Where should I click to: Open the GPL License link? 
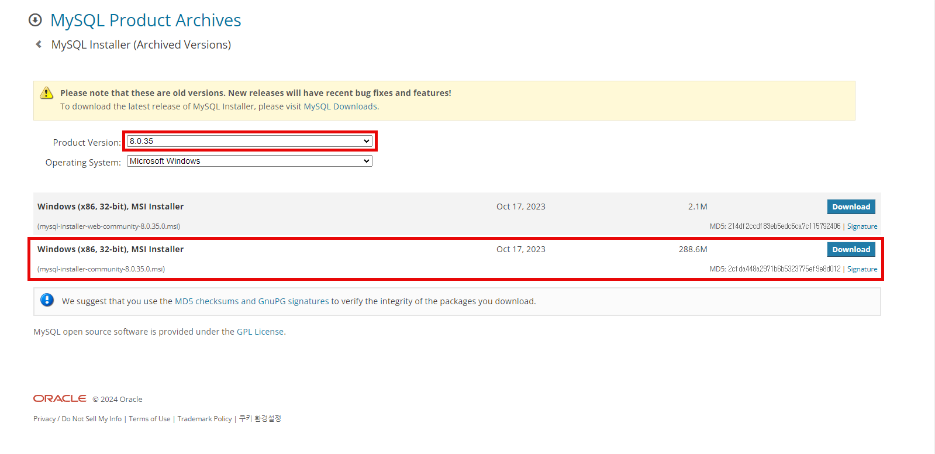pyautogui.click(x=260, y=332)
